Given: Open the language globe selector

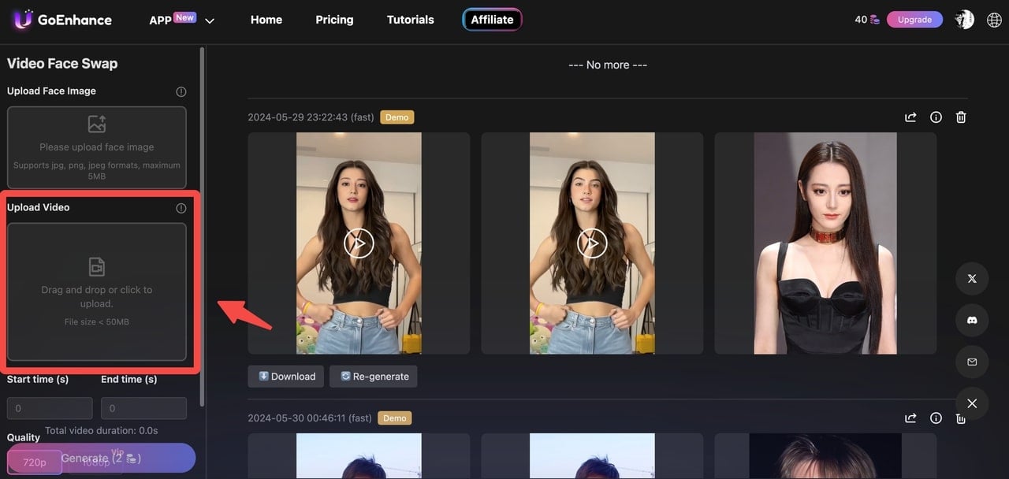Looking at the screenshot, I should [x=993, y=20].
